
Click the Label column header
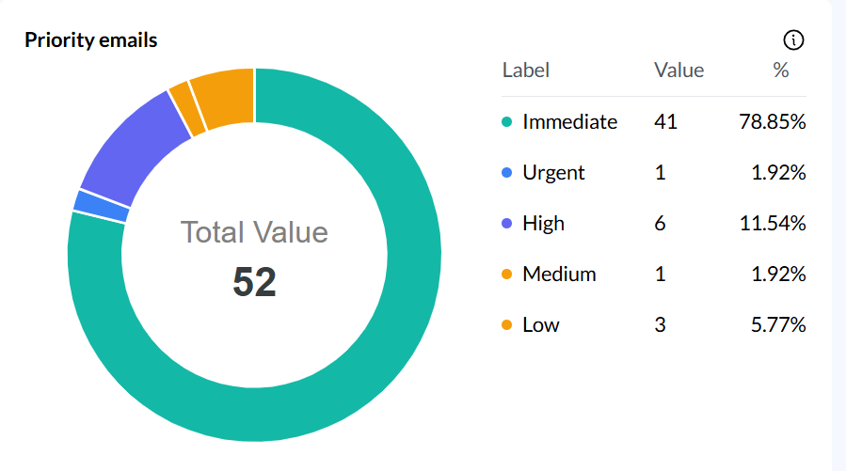pos(526,71)
